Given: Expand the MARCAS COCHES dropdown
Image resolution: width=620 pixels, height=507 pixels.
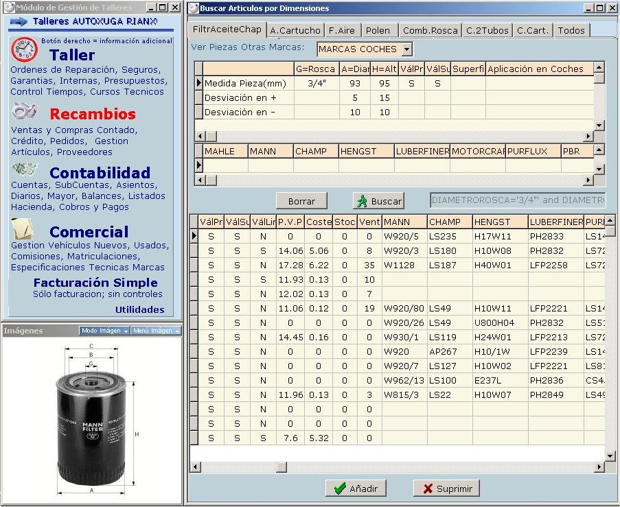Looking at the screenshot, I should [x=407, y=49].
